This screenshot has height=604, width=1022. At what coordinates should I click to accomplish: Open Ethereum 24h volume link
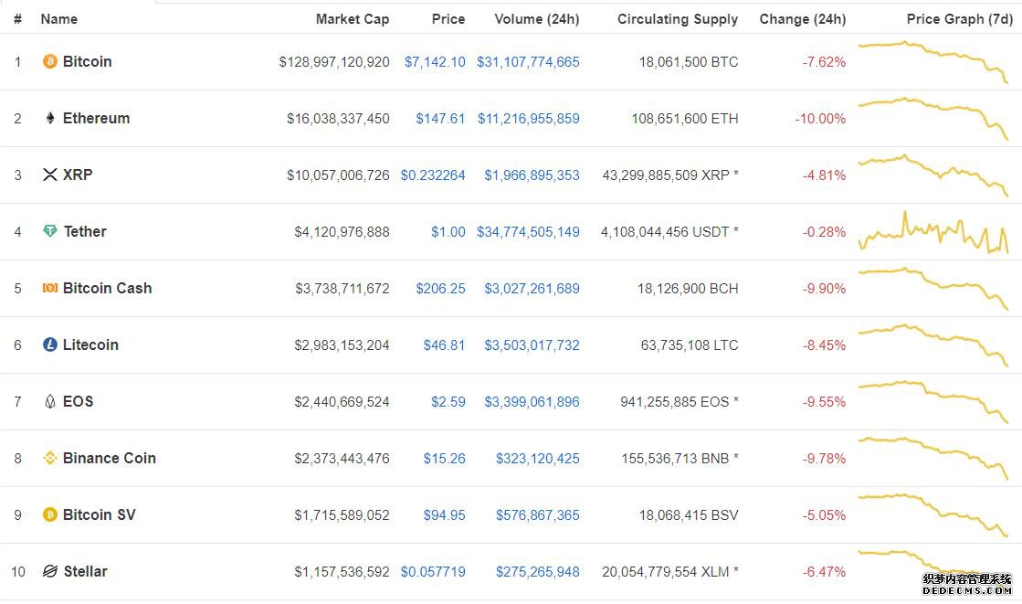click(528, 119)
